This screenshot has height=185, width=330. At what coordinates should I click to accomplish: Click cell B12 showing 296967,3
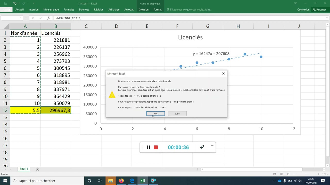[55, 110]
